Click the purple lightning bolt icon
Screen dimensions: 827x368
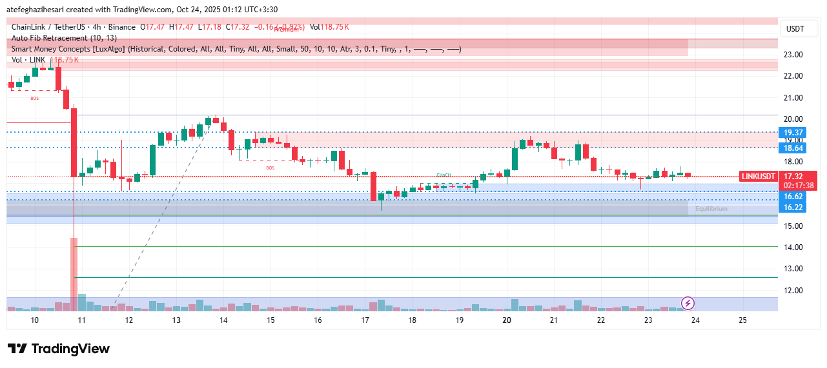coord(688,303)
